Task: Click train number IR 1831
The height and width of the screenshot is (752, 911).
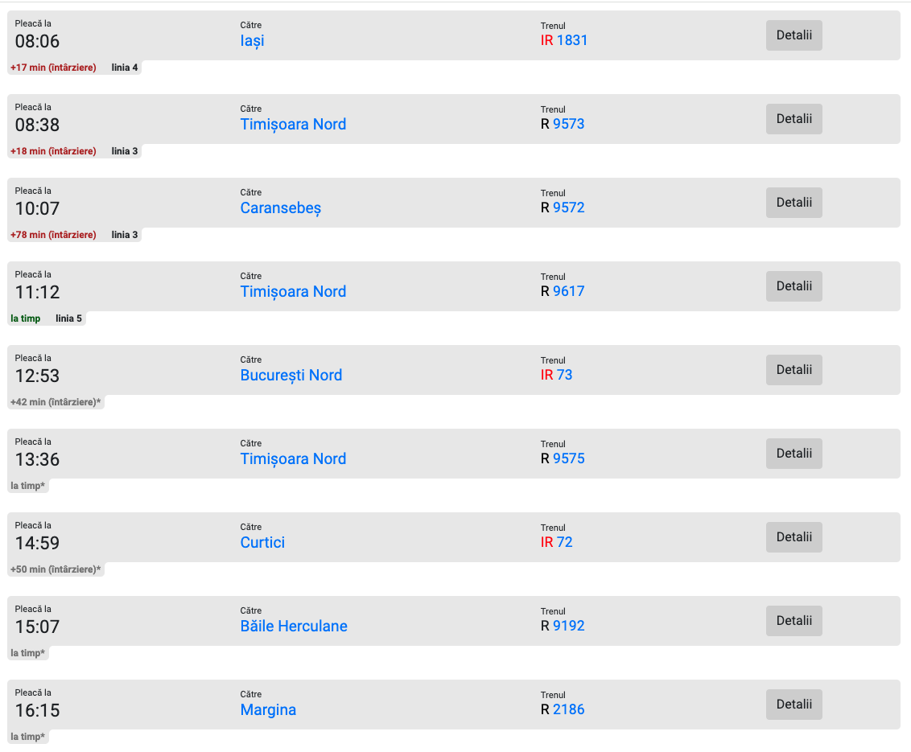Action: tap(571, 40)
